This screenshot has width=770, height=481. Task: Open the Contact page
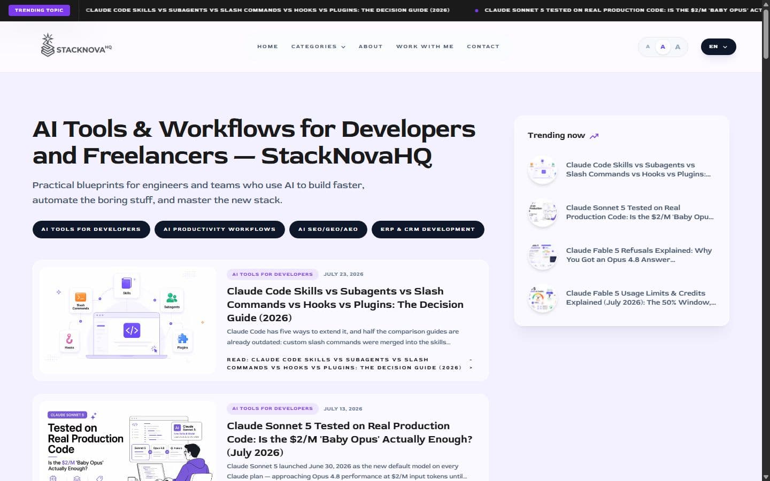(483, 46)
